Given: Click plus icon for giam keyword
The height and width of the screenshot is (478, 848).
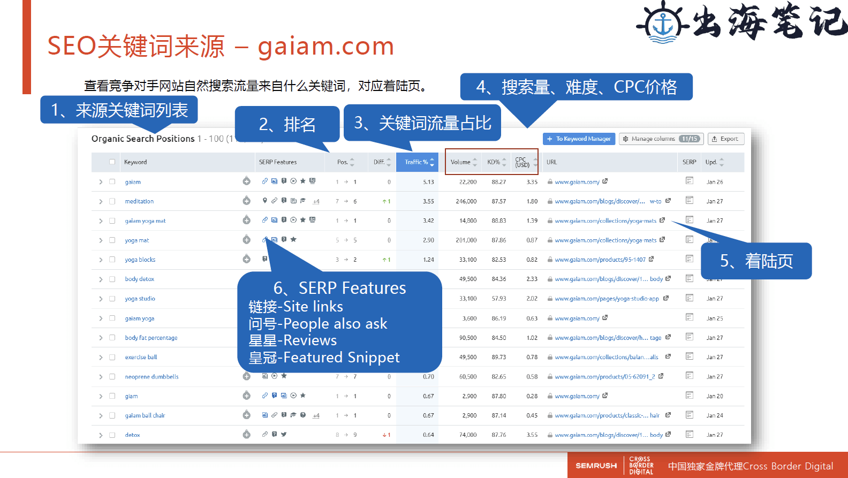Looking at the screenshot, I should click(246, 396).
